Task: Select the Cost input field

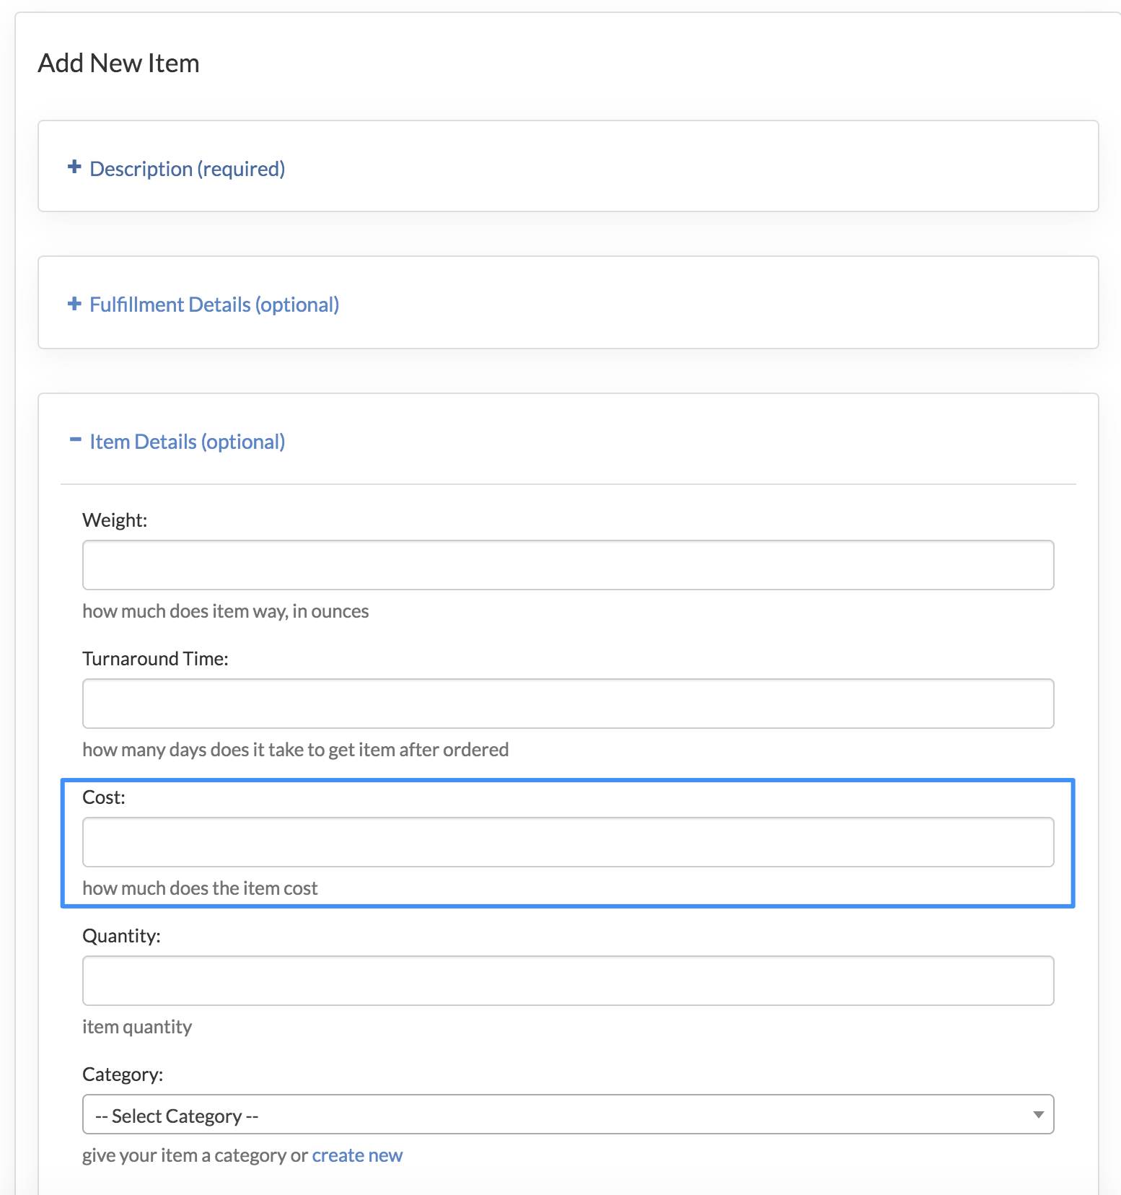Action: pos(568,842)
